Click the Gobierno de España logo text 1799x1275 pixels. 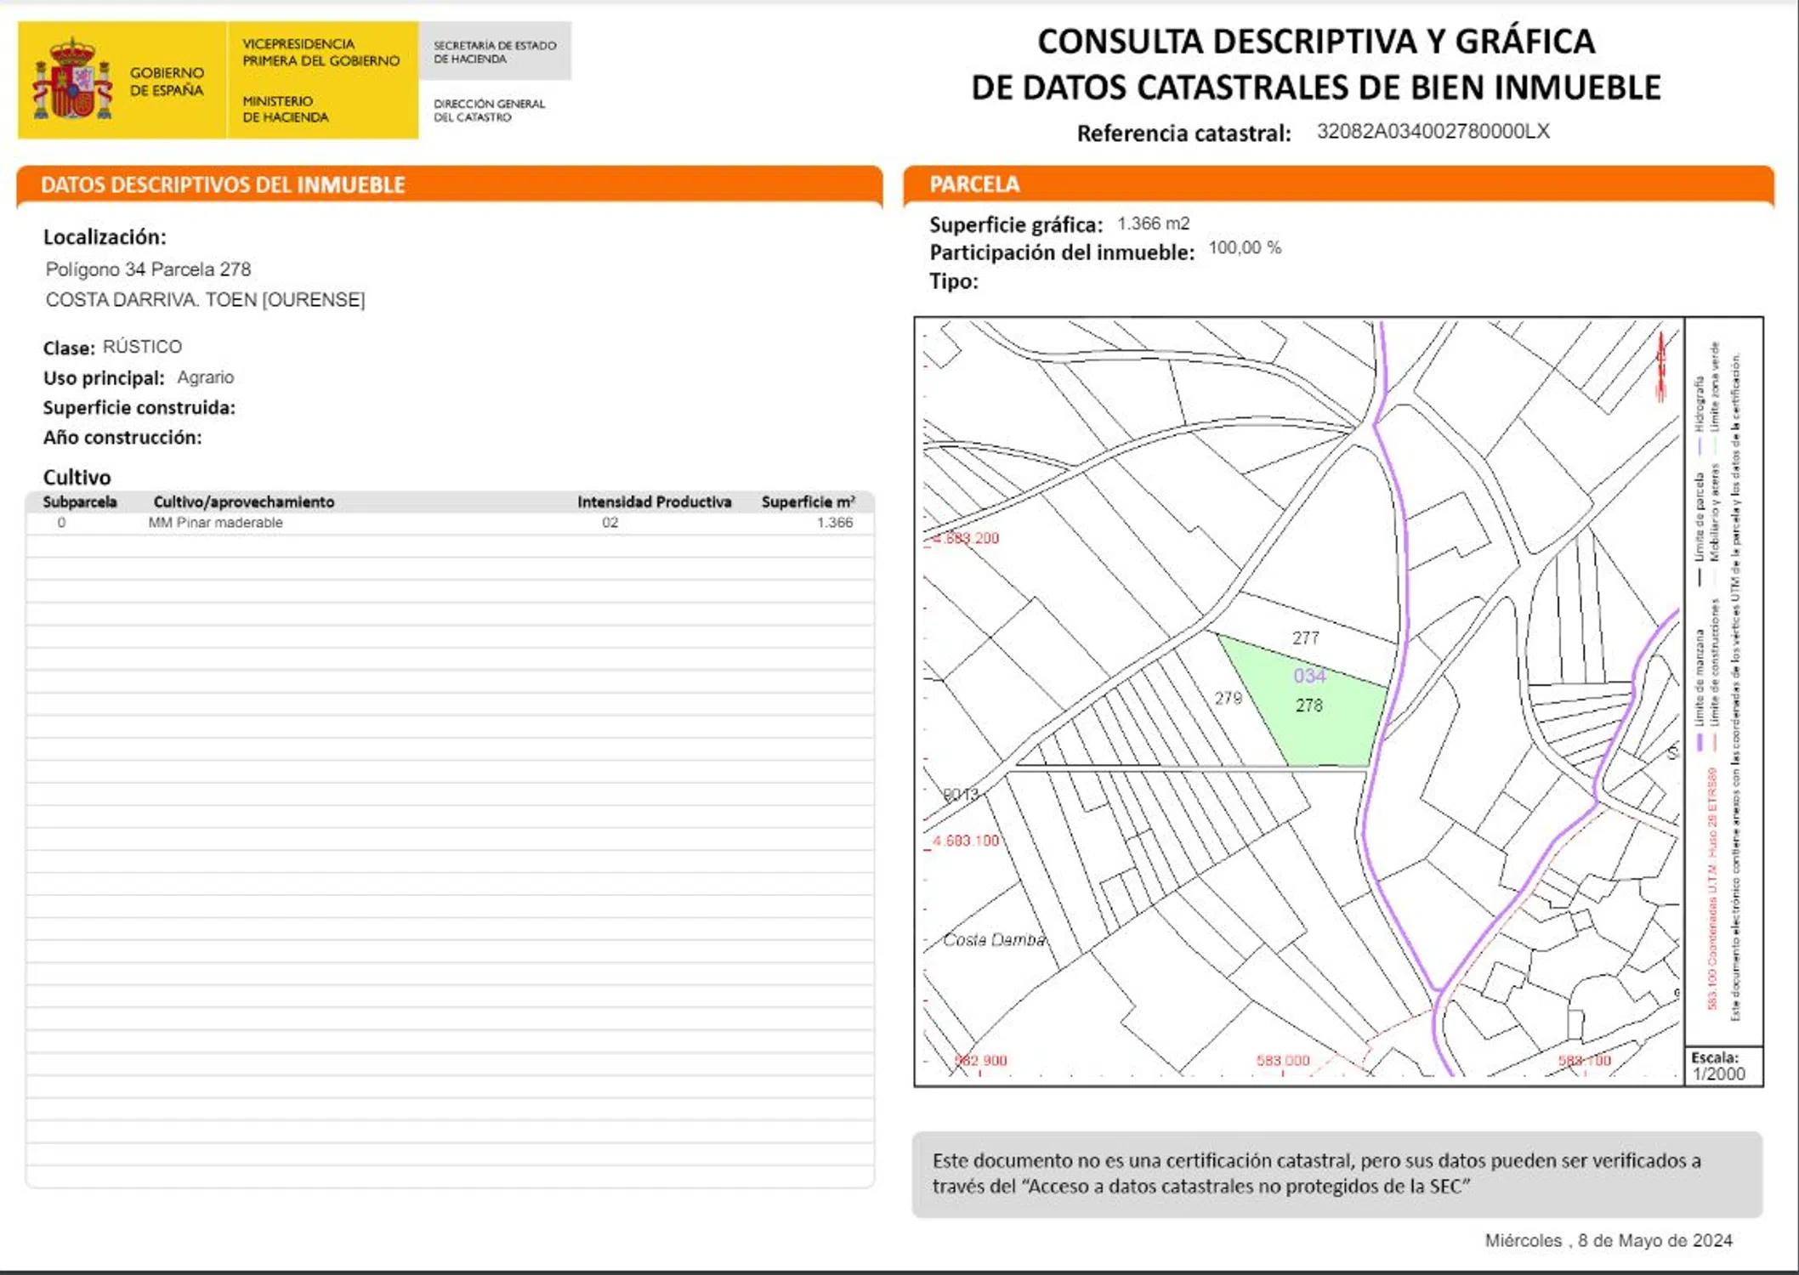(x=167, y=82)
